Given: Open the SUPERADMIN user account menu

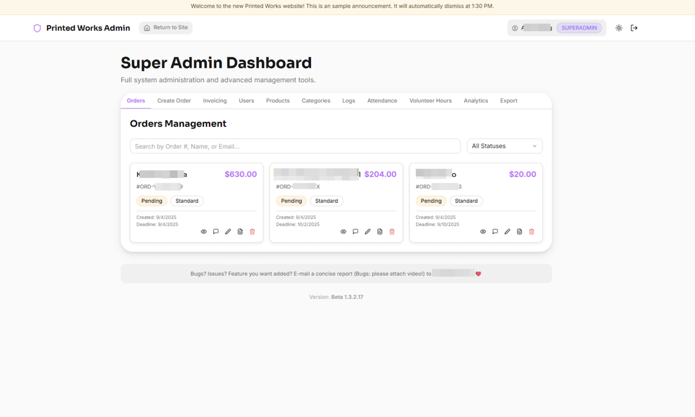Looking at the screenshot, I should (x=557, y=28).
